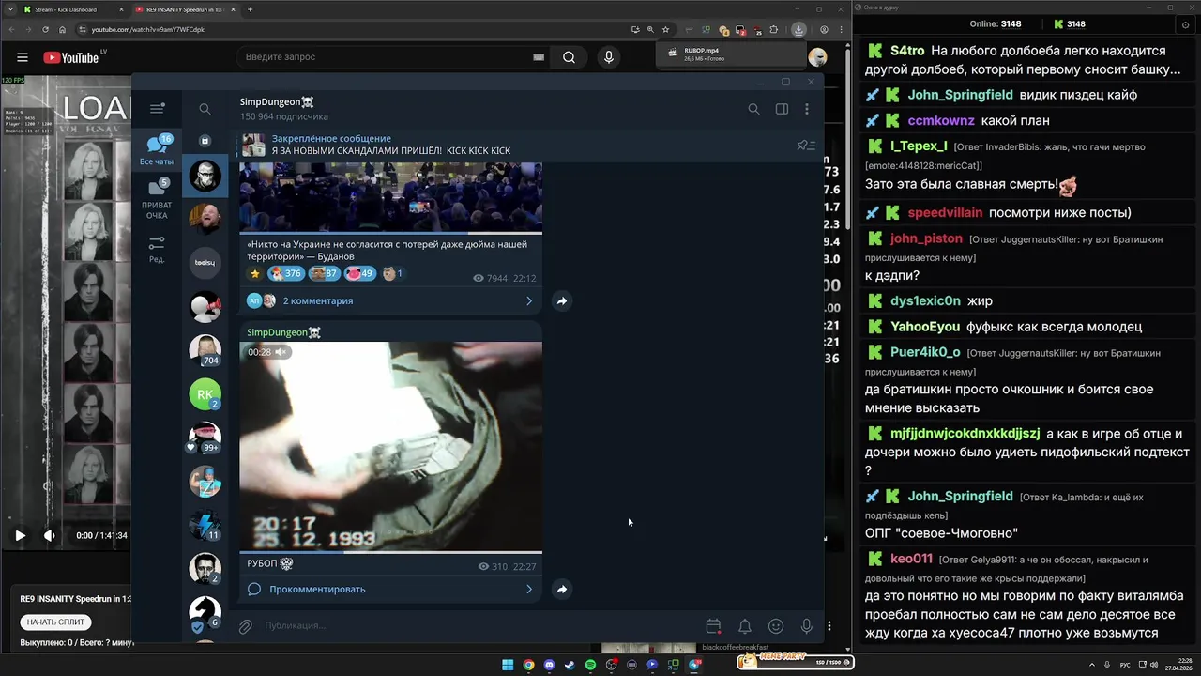This screenshot has width=1201, height=676.
Task: Click the star reaction on Буданов post
Action: tap(254, 274)
